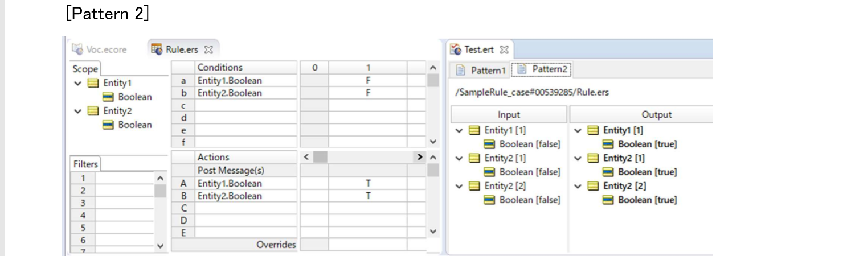Select the Test.ert editor tab
843x256 pixels.
479,49
